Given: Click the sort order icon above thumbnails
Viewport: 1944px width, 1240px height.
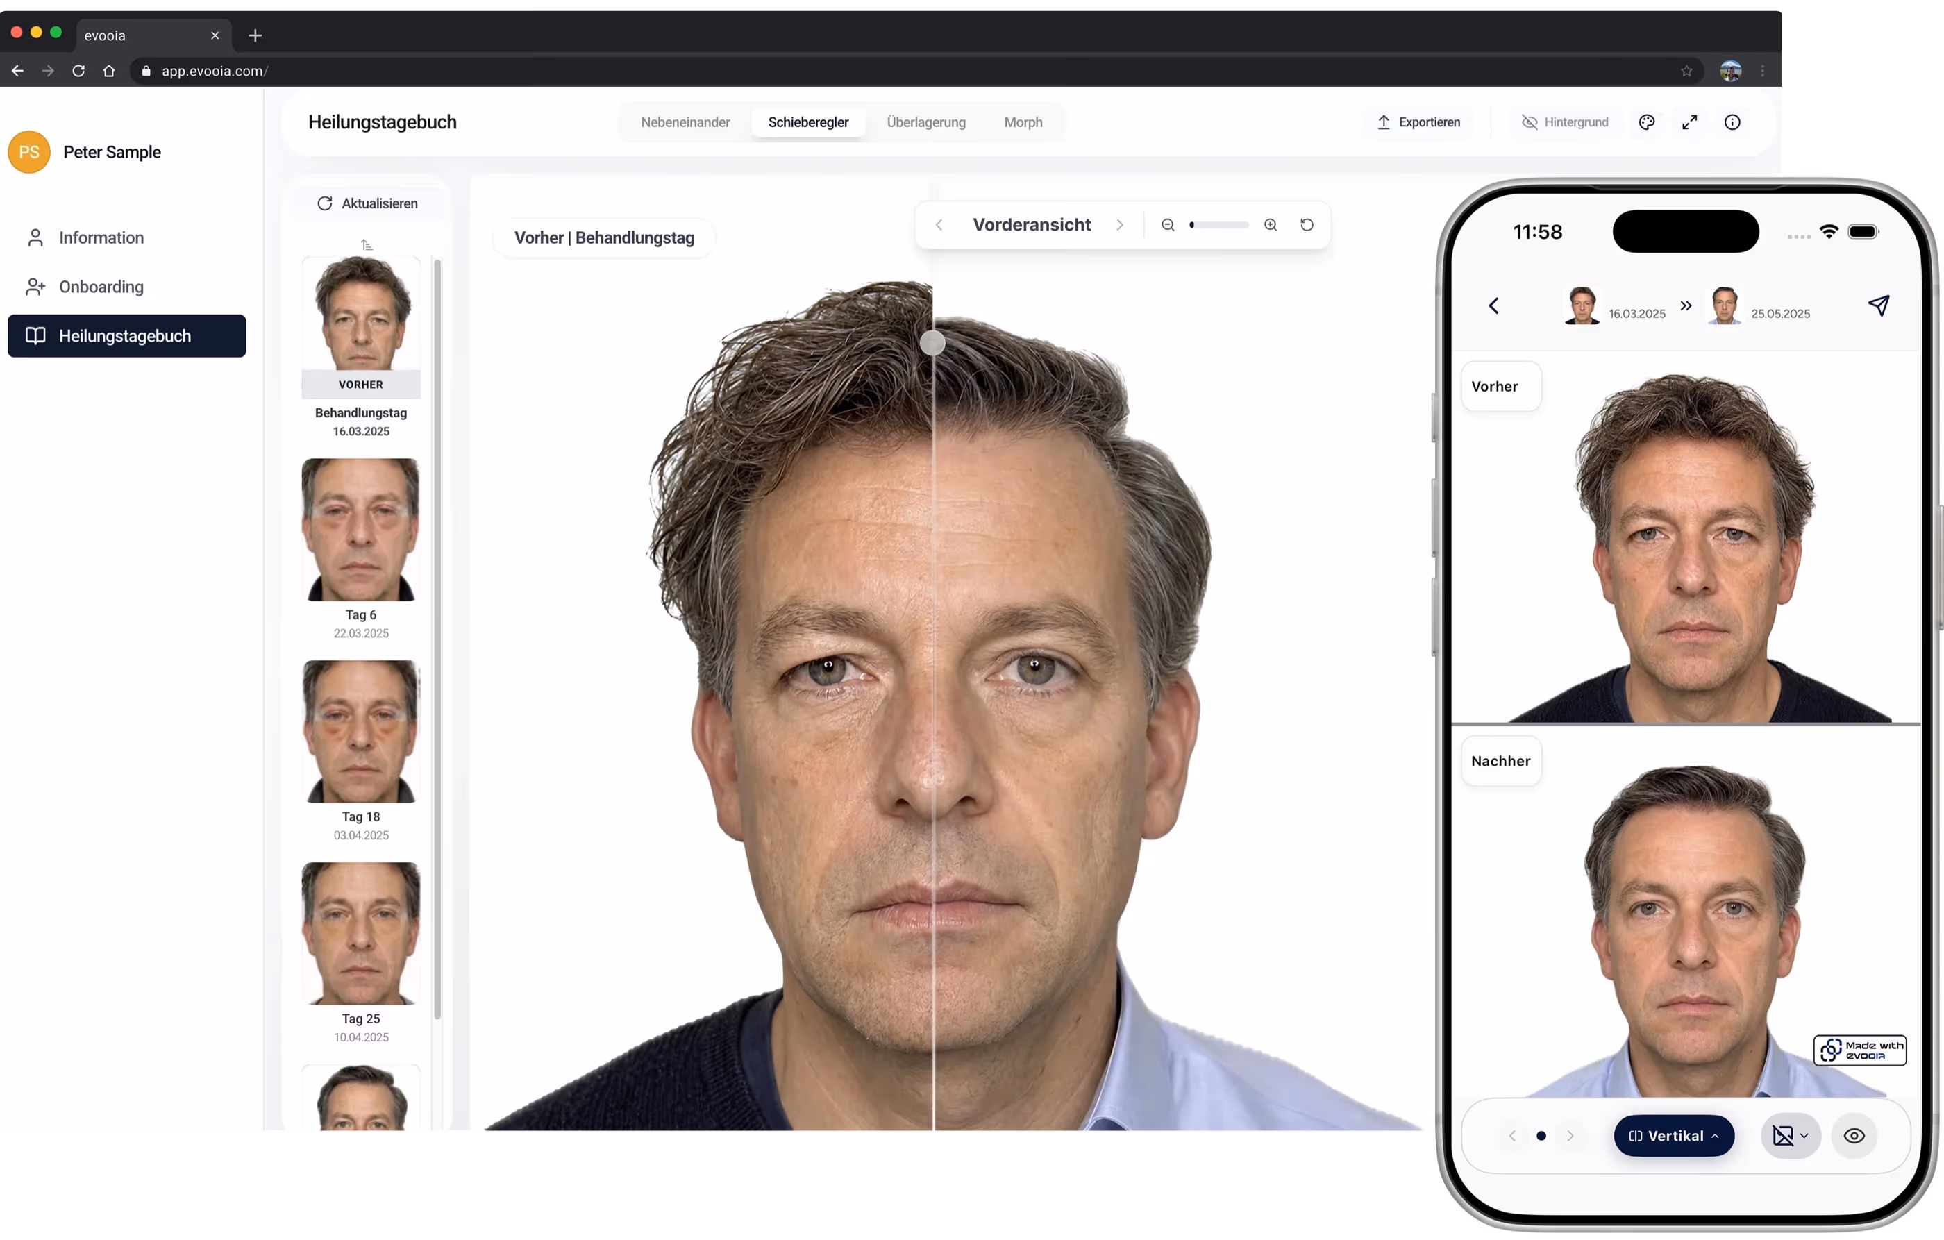Looking at the screenshot, I should coord(367,244).
